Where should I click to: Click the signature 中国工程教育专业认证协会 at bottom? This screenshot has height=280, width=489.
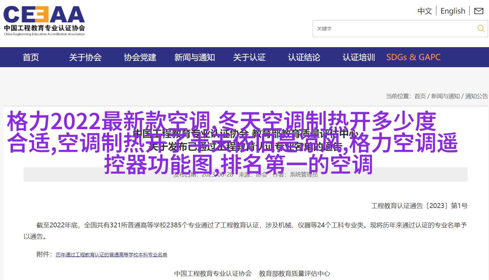(213, 274)
